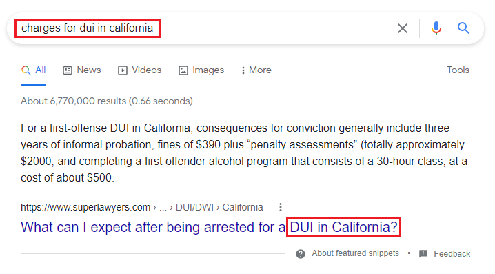
Task: Open three-dot options beside superlawyers result
Action: tap(281, 207)
